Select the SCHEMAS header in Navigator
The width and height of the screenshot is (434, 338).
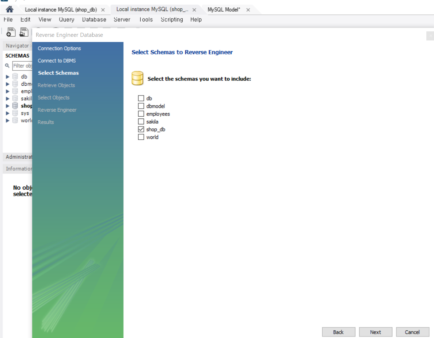point(17,56)
